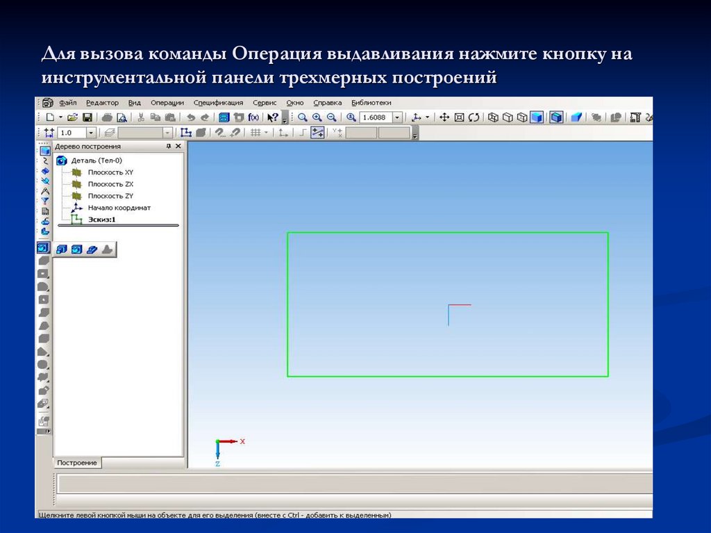Open the Окно menu
Viewport: 711px width, 533px height.
pos(294,103)
